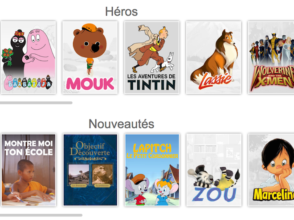The width and height of the screenshot is (294, 220).
Task: Open Les Aventures de Tintin
Action: tap(152, 57)
